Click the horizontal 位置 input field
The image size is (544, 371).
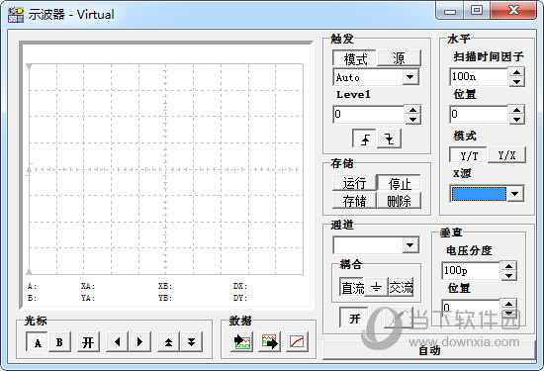click(x=479, y=115)
